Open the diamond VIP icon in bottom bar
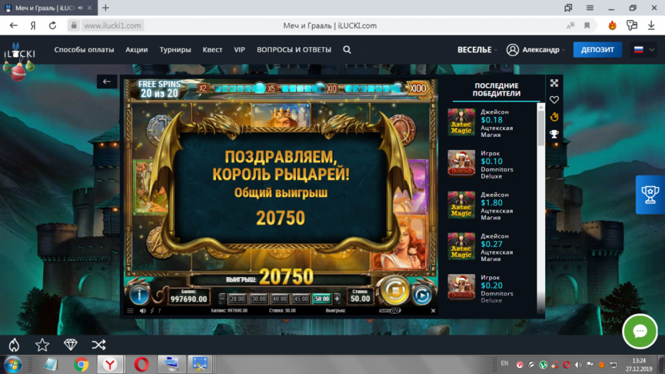 pos(70,344)
